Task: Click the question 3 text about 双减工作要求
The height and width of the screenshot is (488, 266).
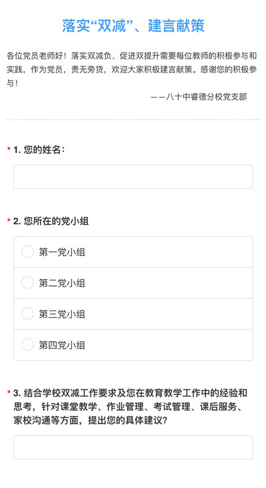Action: tap(130, 406)
